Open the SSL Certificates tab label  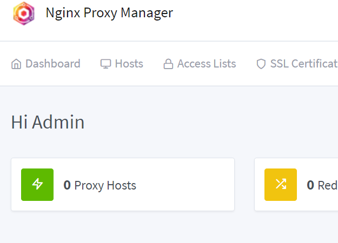tap(303, 64)
